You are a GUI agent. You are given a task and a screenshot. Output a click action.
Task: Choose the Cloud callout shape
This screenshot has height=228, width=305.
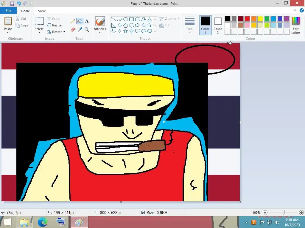pos(150,31)
